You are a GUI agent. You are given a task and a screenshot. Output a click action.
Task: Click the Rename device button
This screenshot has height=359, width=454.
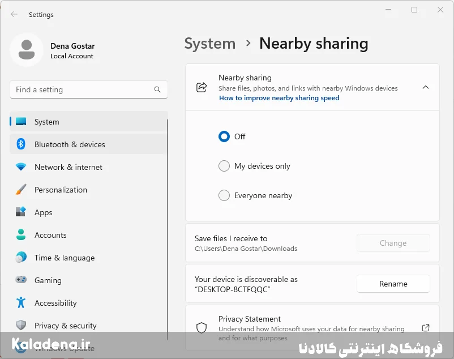393,284
